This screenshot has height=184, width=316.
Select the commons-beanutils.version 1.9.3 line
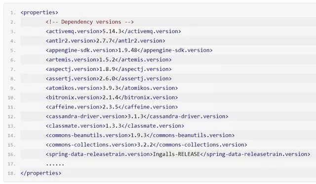point(140,135)
